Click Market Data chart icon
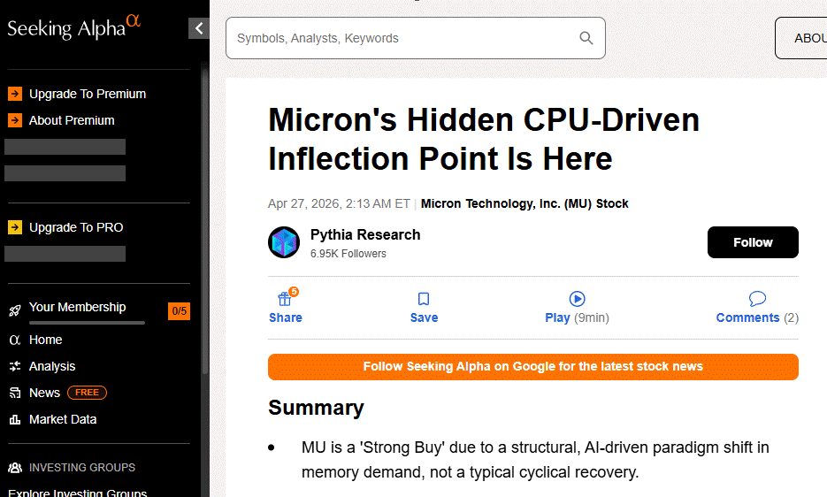 click(15, 419)
